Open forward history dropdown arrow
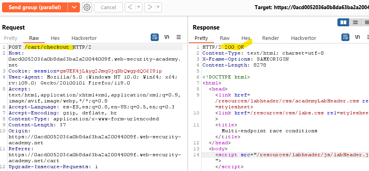Image resolution: width=369 pixels, height=171 pixels. point(159,7)
